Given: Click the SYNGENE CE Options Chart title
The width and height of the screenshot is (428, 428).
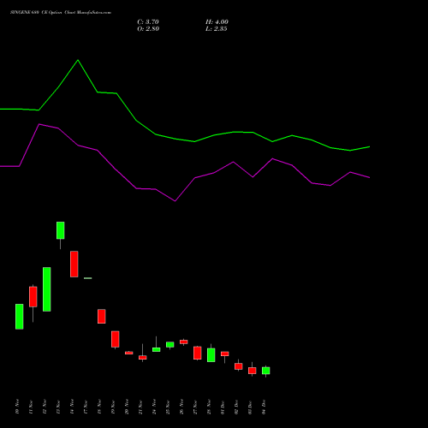Looking at the screenshot, I should click(x=61, y=13).
